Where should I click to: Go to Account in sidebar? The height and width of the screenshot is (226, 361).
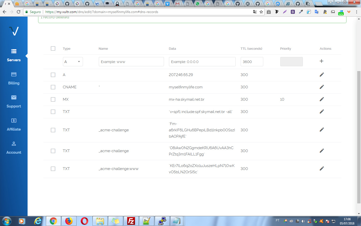(x=14, y=152)
